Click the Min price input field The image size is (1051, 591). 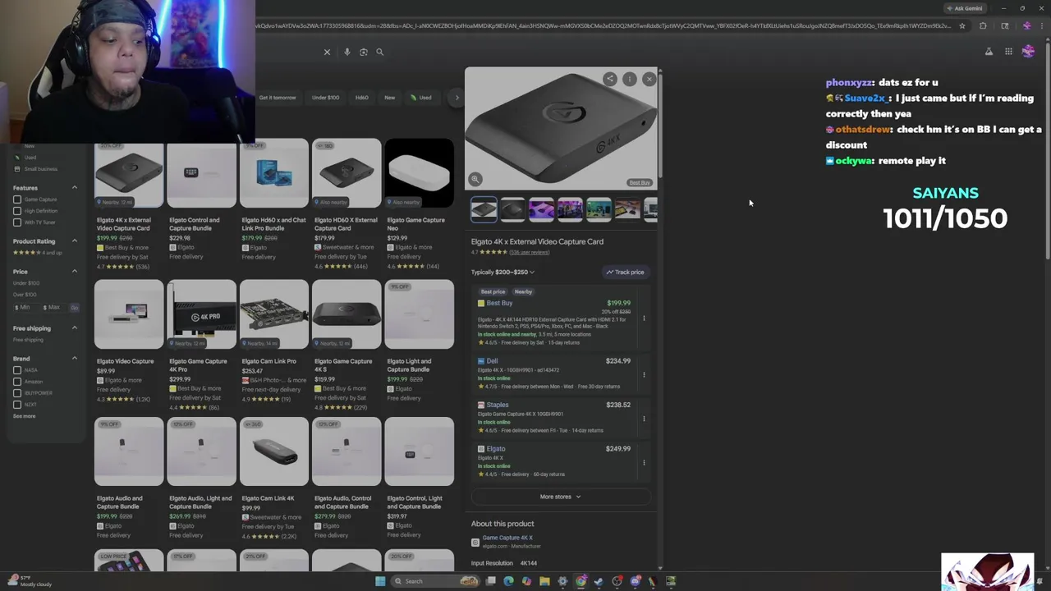[25, 307]
